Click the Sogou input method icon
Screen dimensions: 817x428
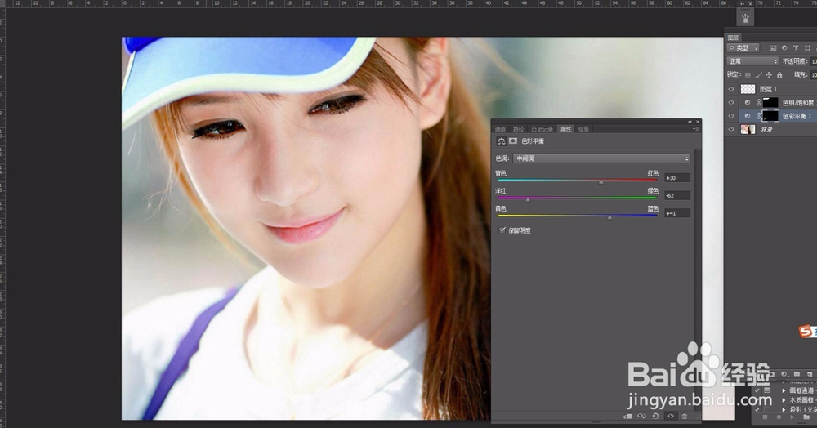click(x=806, y=331)
